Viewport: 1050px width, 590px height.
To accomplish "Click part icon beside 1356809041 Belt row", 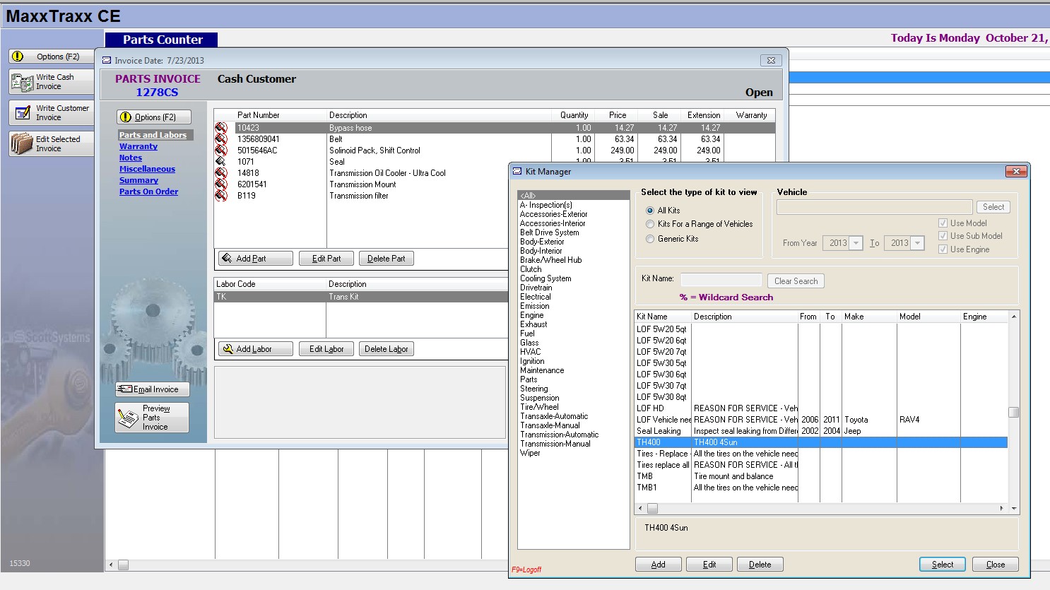I will (221, 139).
